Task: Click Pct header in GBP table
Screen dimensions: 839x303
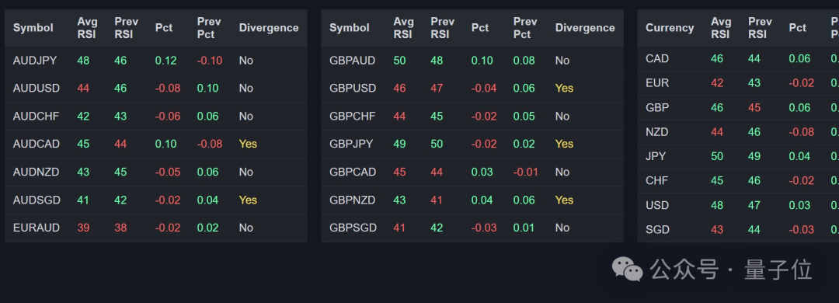Action: pos(479,28)
